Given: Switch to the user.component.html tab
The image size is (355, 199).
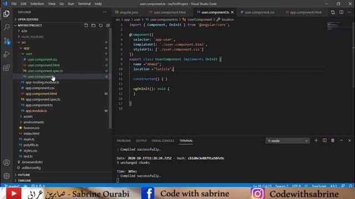Looking at the screenshot, I should pos(169,12).
